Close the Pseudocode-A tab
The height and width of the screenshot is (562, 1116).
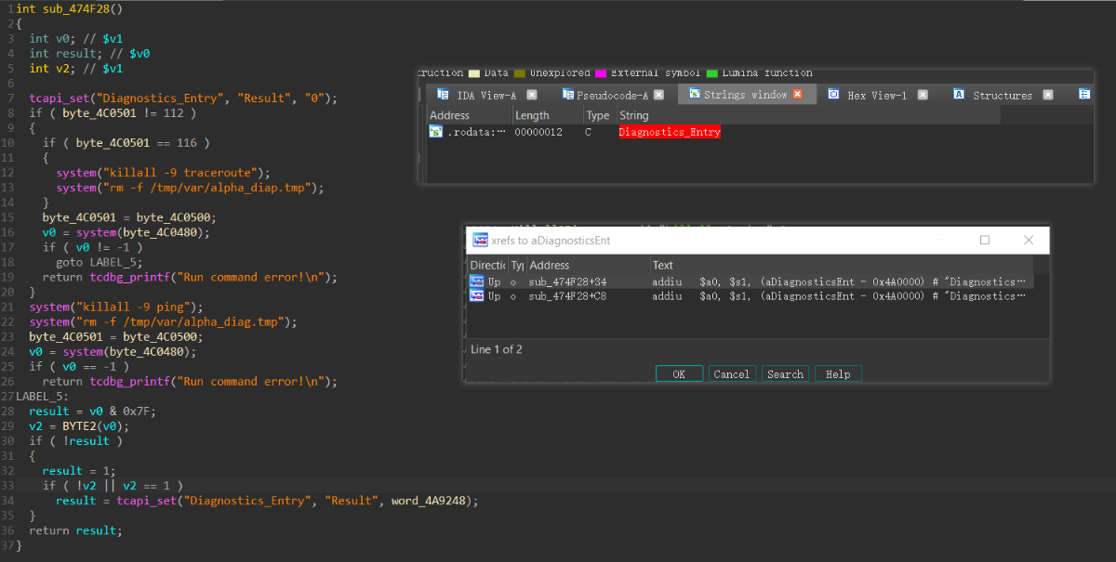658,95
